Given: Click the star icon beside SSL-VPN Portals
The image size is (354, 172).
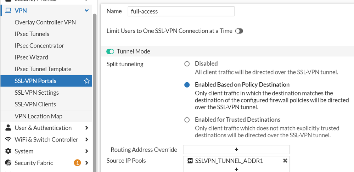Looking at the screenshot, I should pos(86,81).
